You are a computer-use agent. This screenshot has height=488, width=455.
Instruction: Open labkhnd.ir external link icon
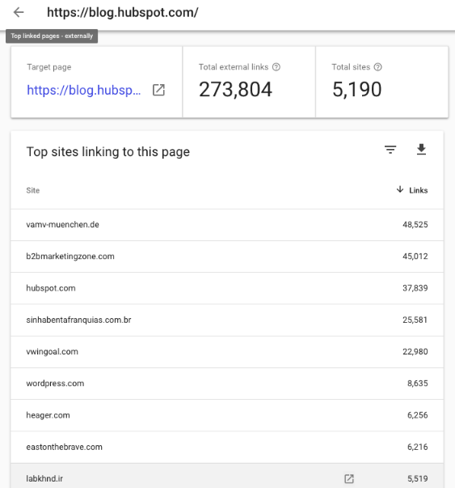point(349,478)
